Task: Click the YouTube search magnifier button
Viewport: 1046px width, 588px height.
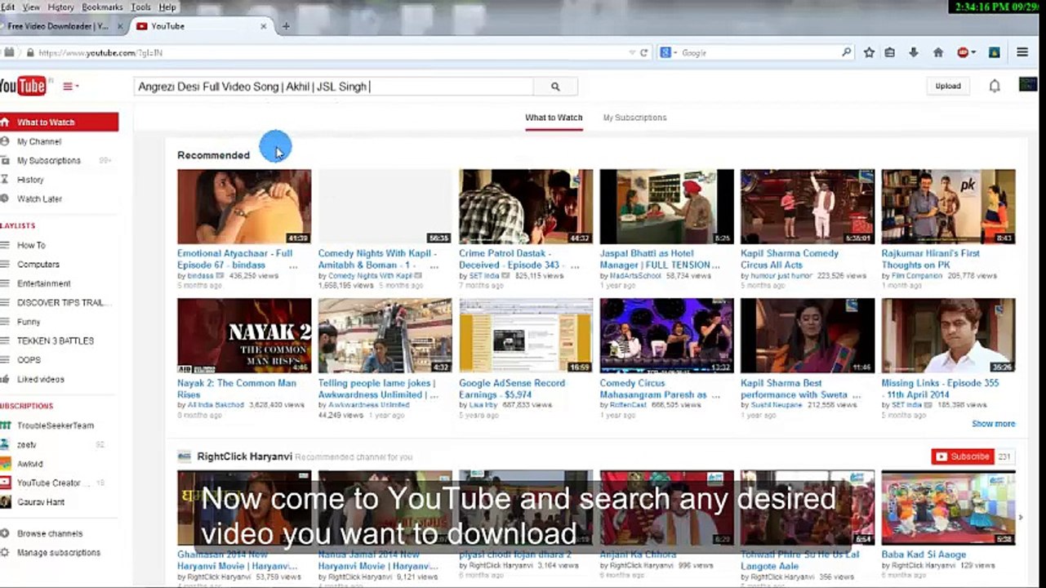Action: pos(555,87)
